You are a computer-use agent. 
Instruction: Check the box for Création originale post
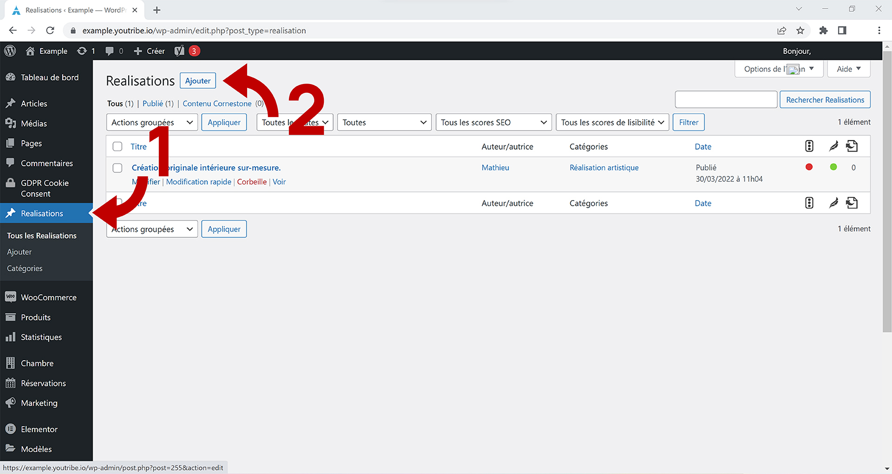click(x=118, y=168)
